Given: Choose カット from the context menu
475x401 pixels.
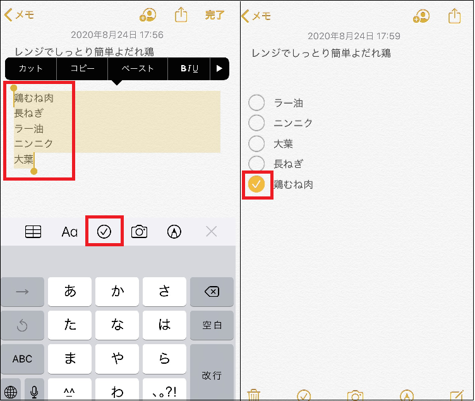Looking at the screenshot, I should 31,69.
